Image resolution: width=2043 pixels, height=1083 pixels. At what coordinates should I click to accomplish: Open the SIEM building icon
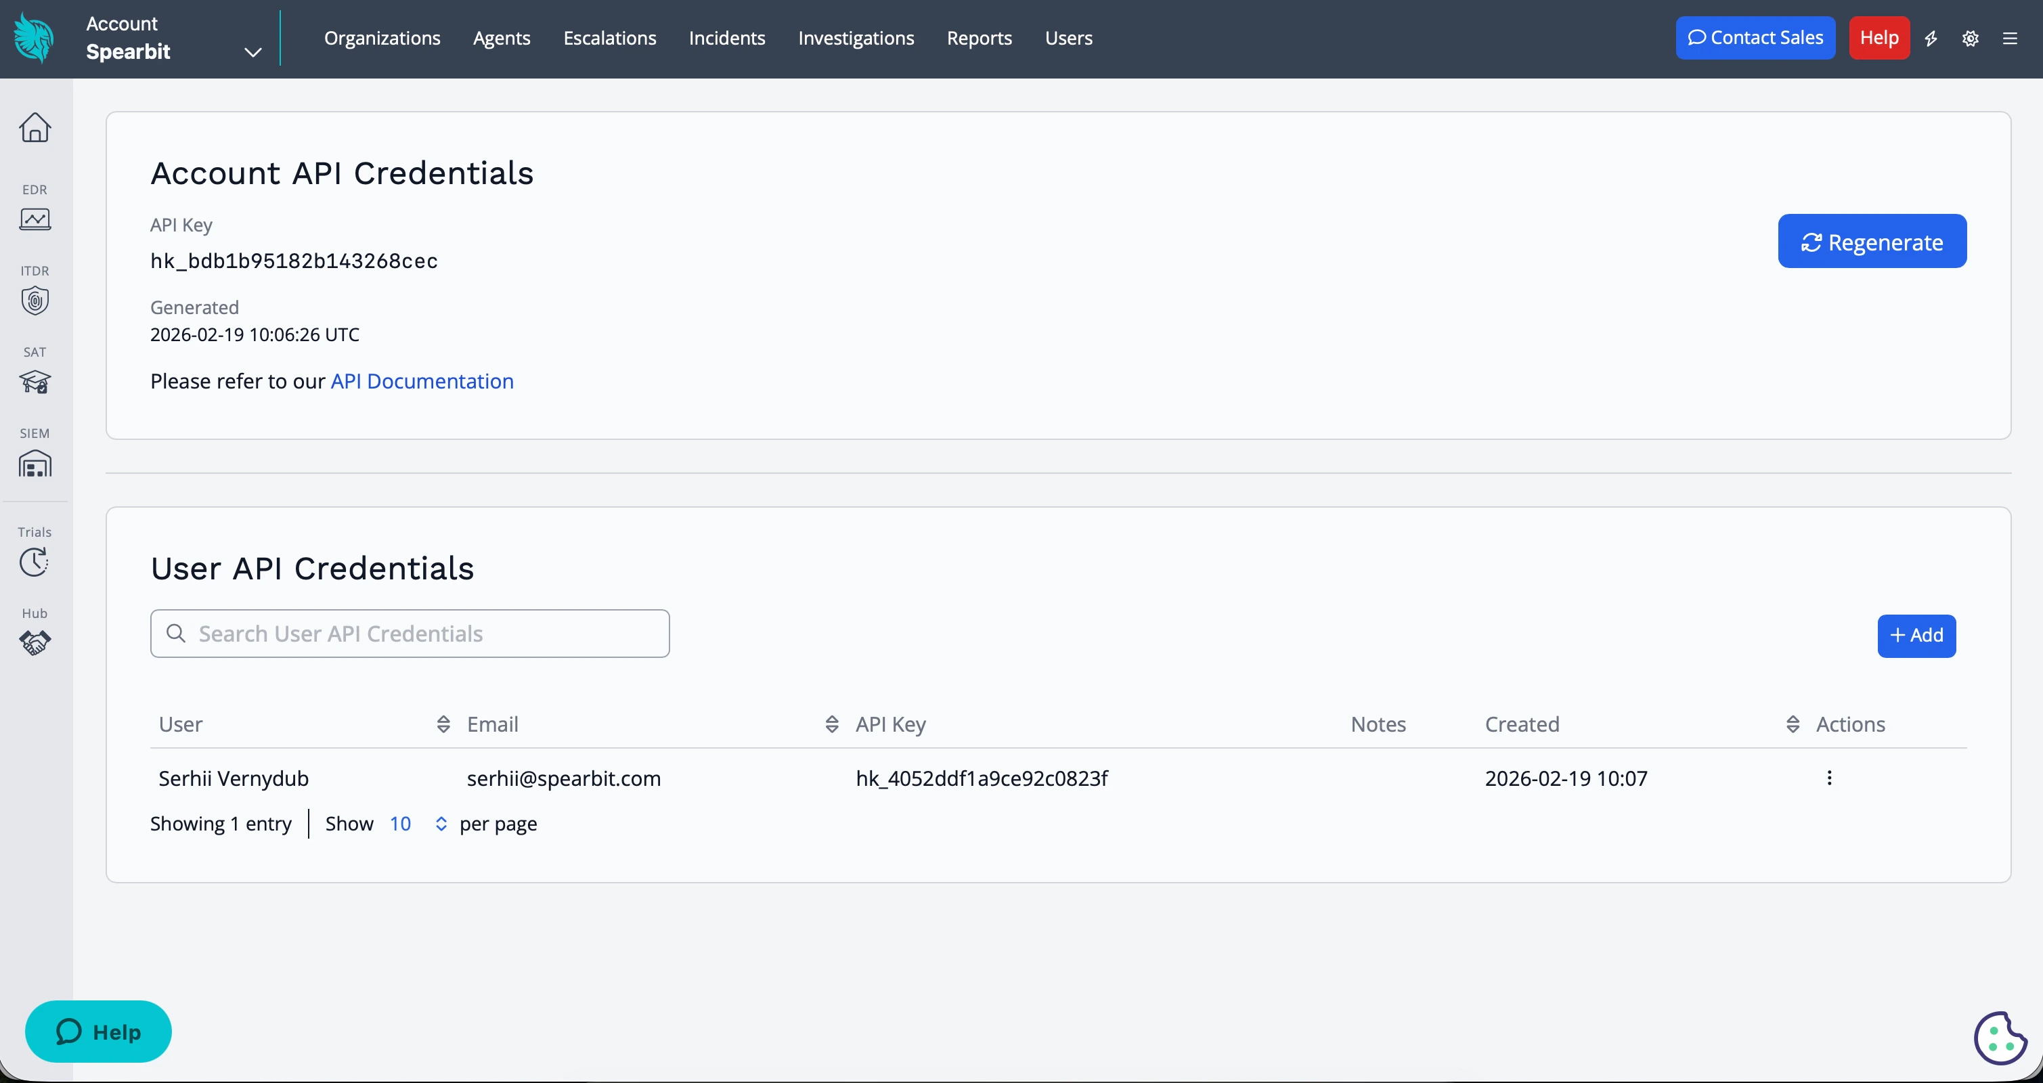35,464
